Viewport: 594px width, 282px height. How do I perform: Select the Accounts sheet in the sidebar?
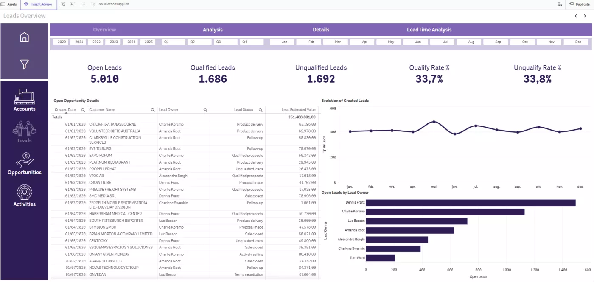click(x=24, y=100)
